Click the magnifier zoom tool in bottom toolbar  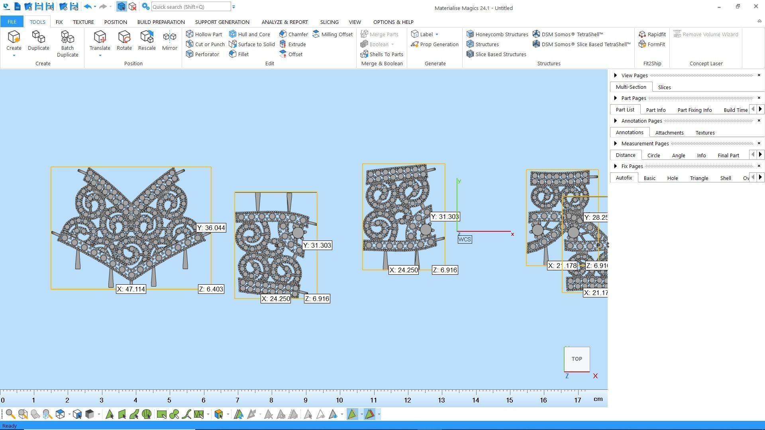10,414
